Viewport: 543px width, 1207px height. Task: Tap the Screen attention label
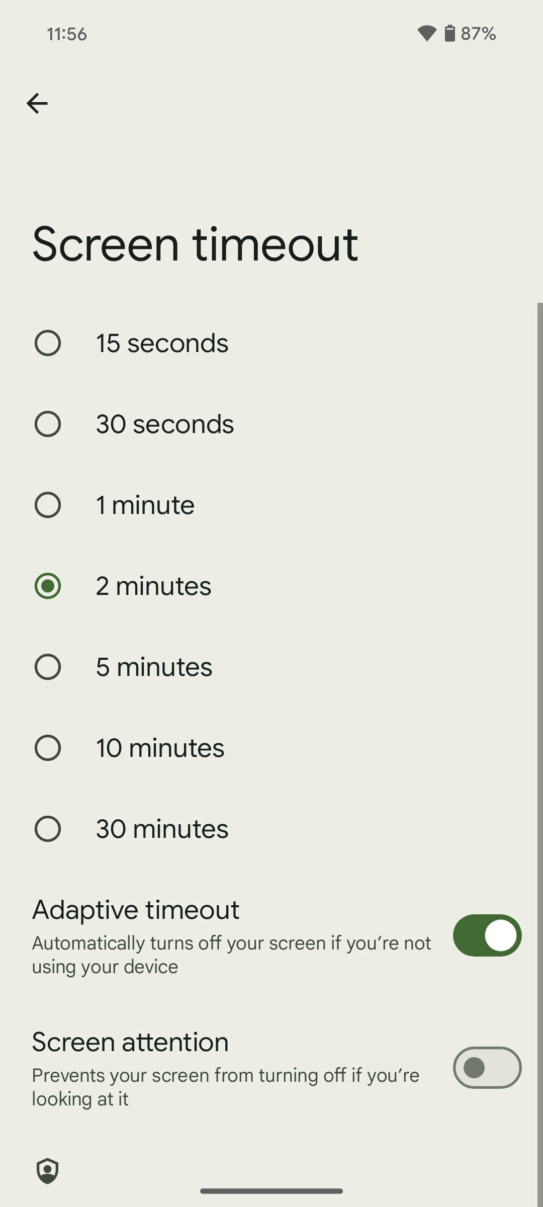coord(130,1042)
